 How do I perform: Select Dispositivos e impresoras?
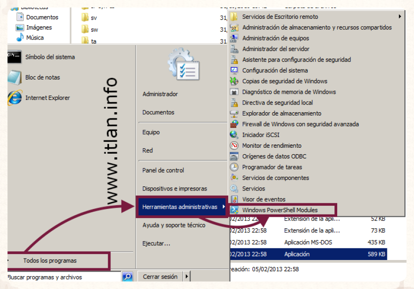[174, 189]
